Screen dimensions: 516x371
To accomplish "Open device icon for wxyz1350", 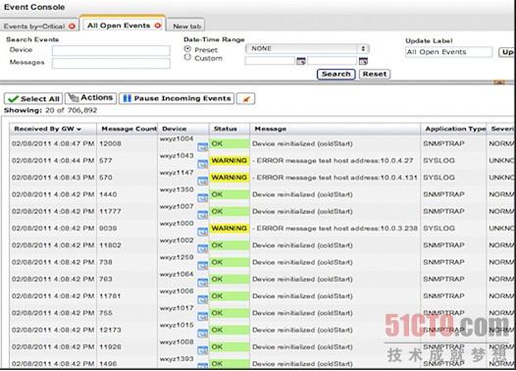I will (202, 198).
